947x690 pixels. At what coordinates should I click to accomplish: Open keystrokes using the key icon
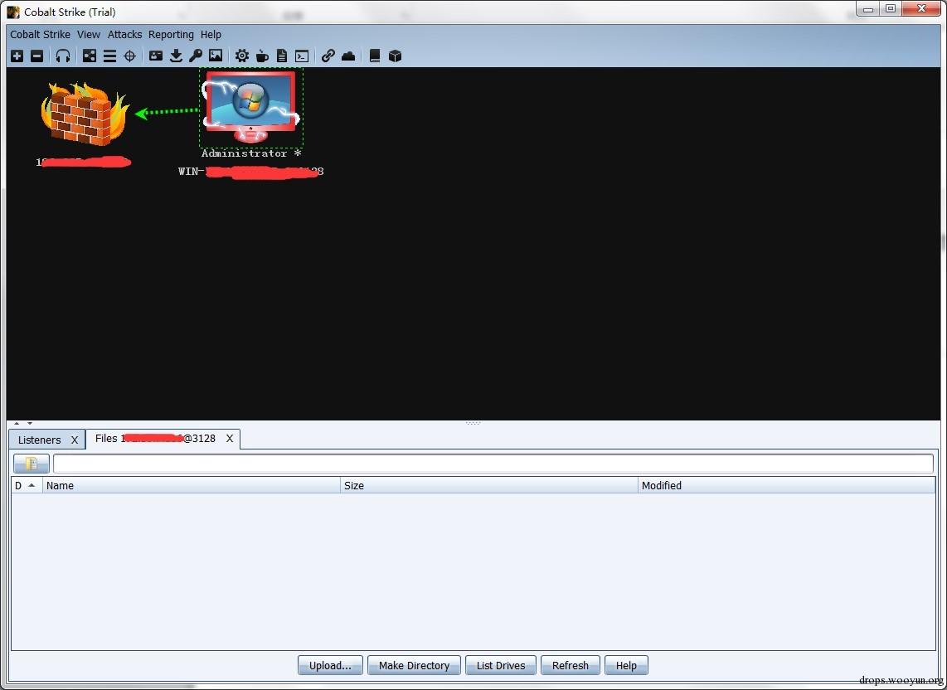pyautogui.click(x=196, y=56)
